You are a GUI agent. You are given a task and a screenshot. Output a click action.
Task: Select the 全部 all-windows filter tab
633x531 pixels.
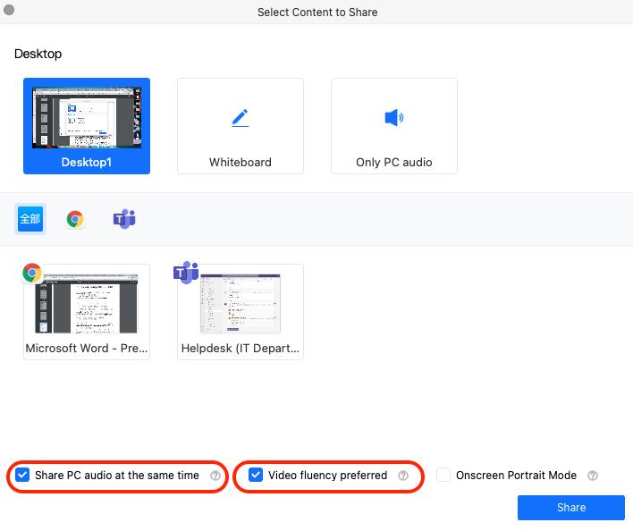pyautogui.click(x=30, y=219)
